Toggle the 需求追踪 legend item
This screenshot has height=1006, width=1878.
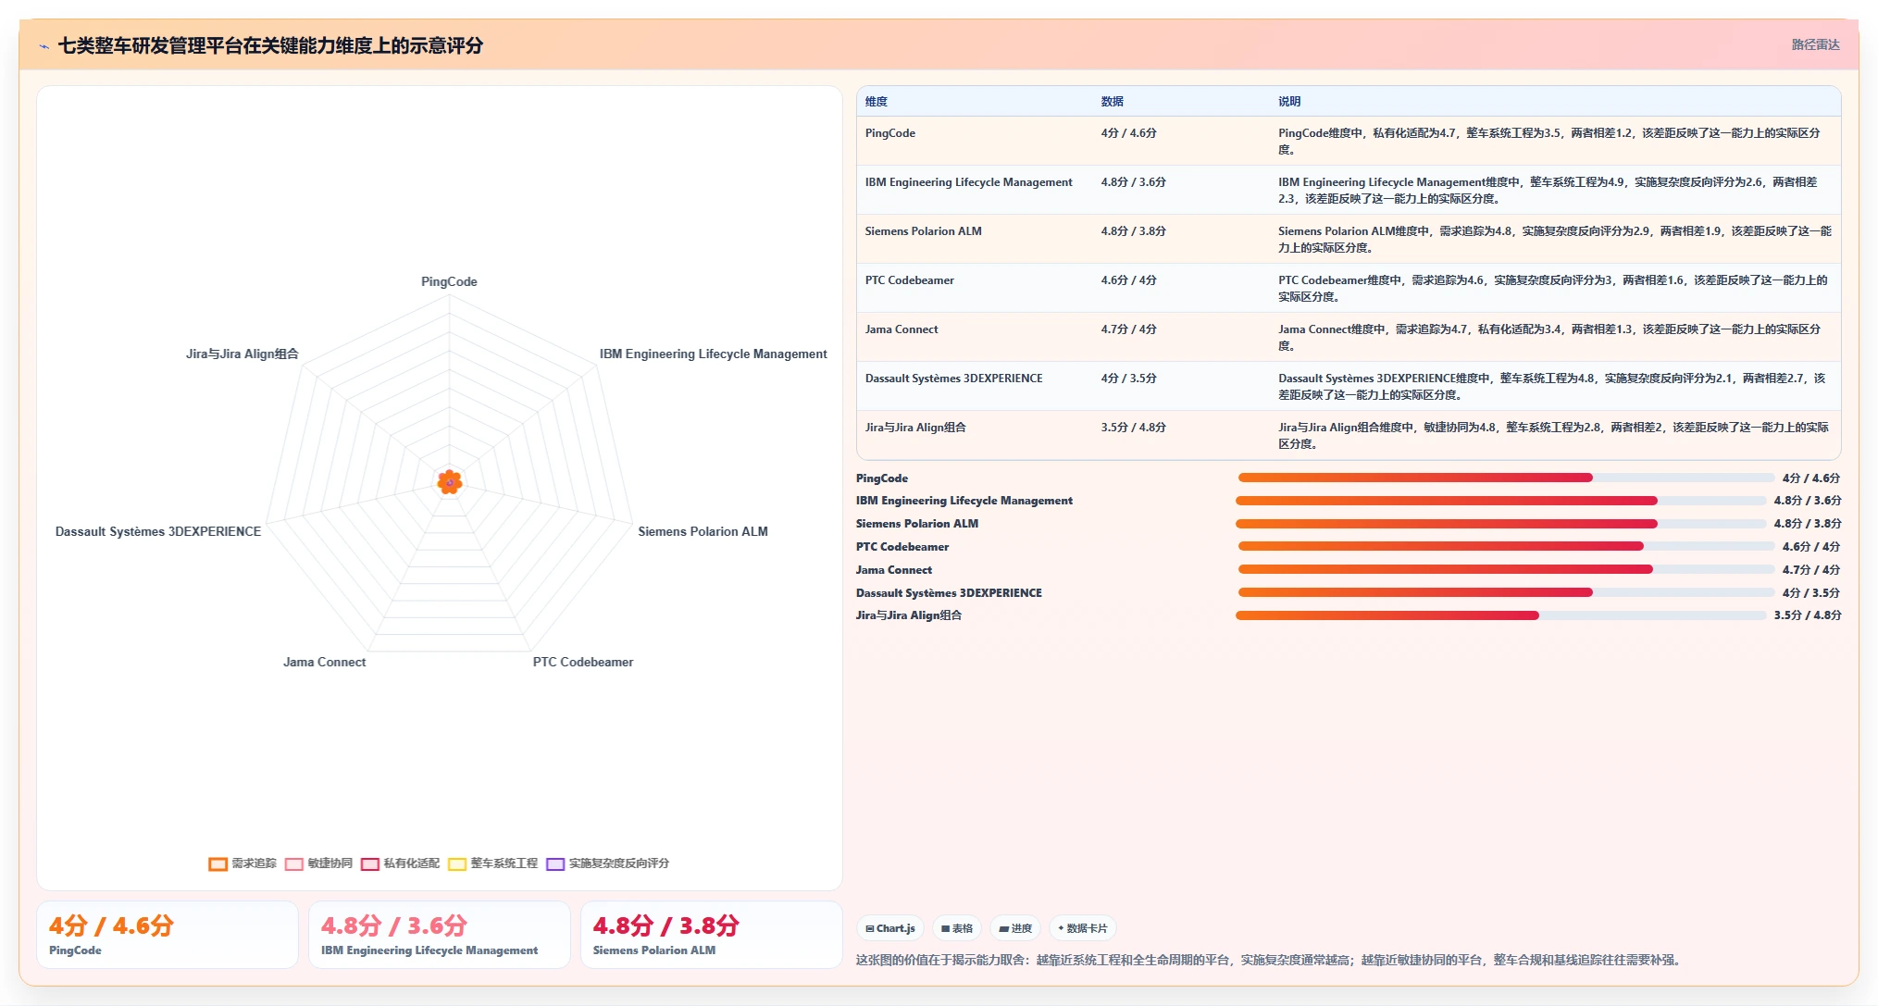(x=243, y=863)
